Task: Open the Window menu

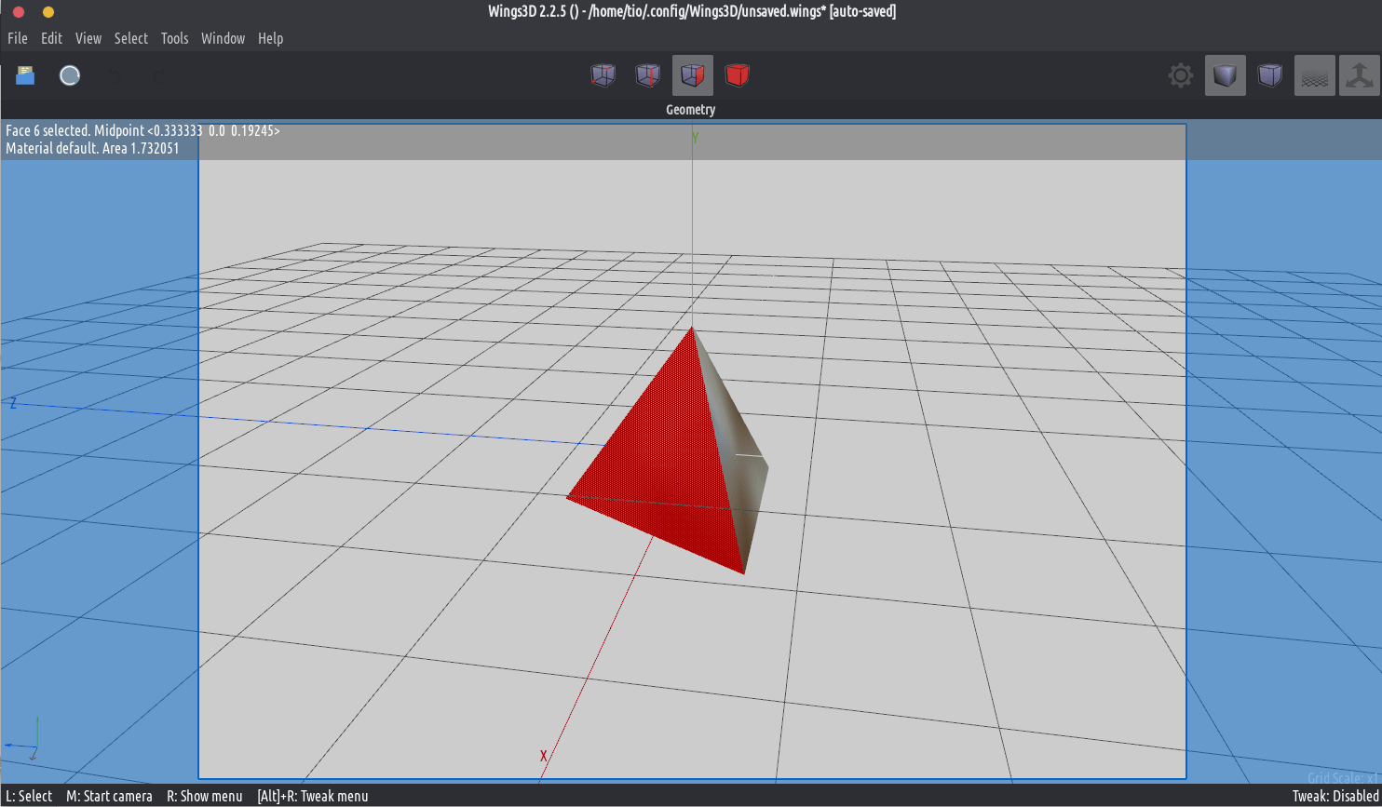Action: click(224, 38)
